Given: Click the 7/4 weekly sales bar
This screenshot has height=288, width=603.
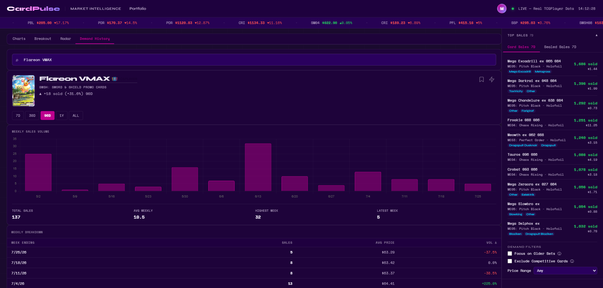Looking at the screenshot, I should pos(368,181).
